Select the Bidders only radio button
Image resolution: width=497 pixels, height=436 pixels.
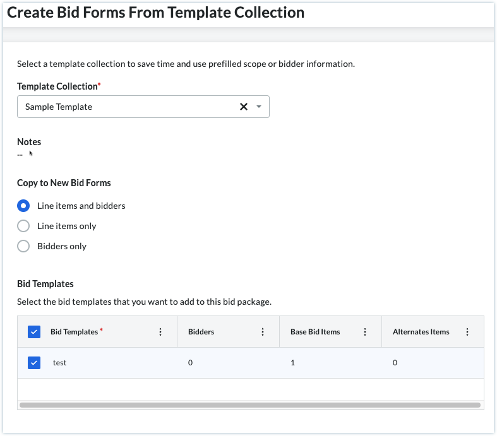click(23, 246)
